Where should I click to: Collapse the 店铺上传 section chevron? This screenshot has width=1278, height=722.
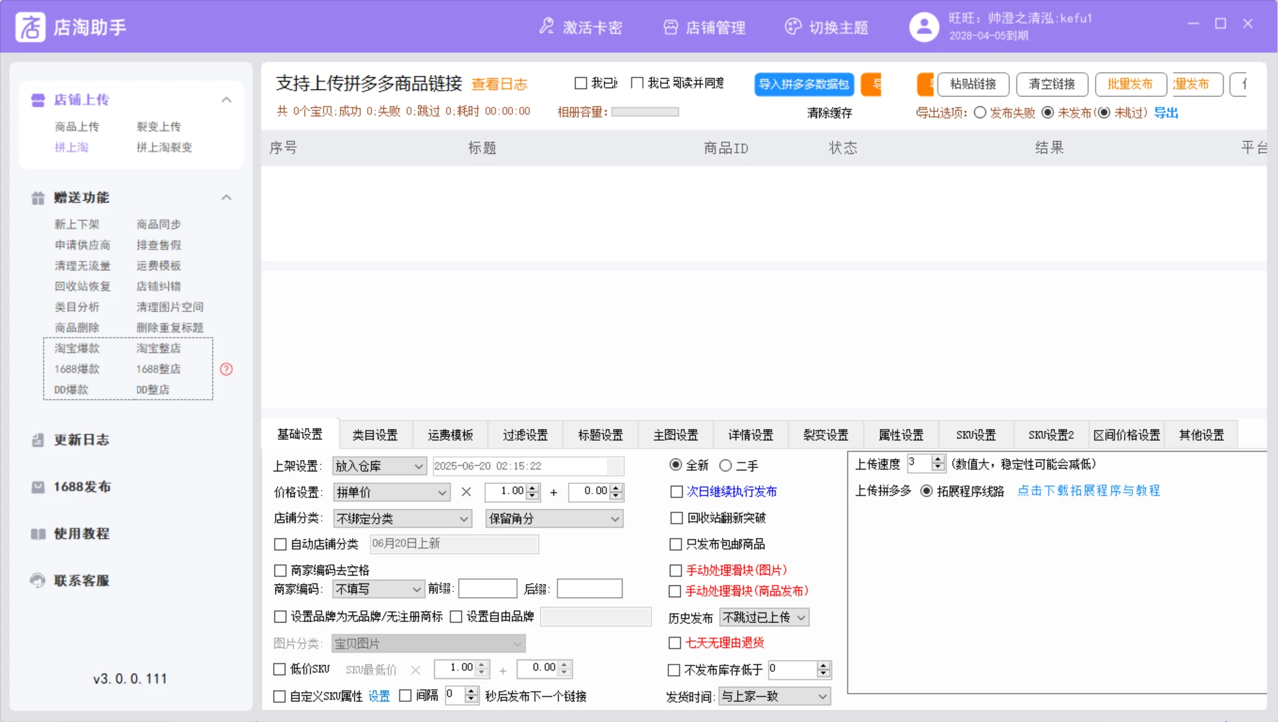pos(227,100)
